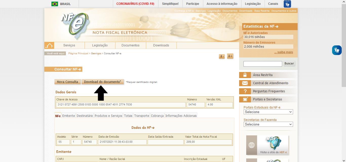Open Área Restrita in the orange top strip
Image resolution: width=346 pixels, height=162 pixels.
tap(262, 11)
